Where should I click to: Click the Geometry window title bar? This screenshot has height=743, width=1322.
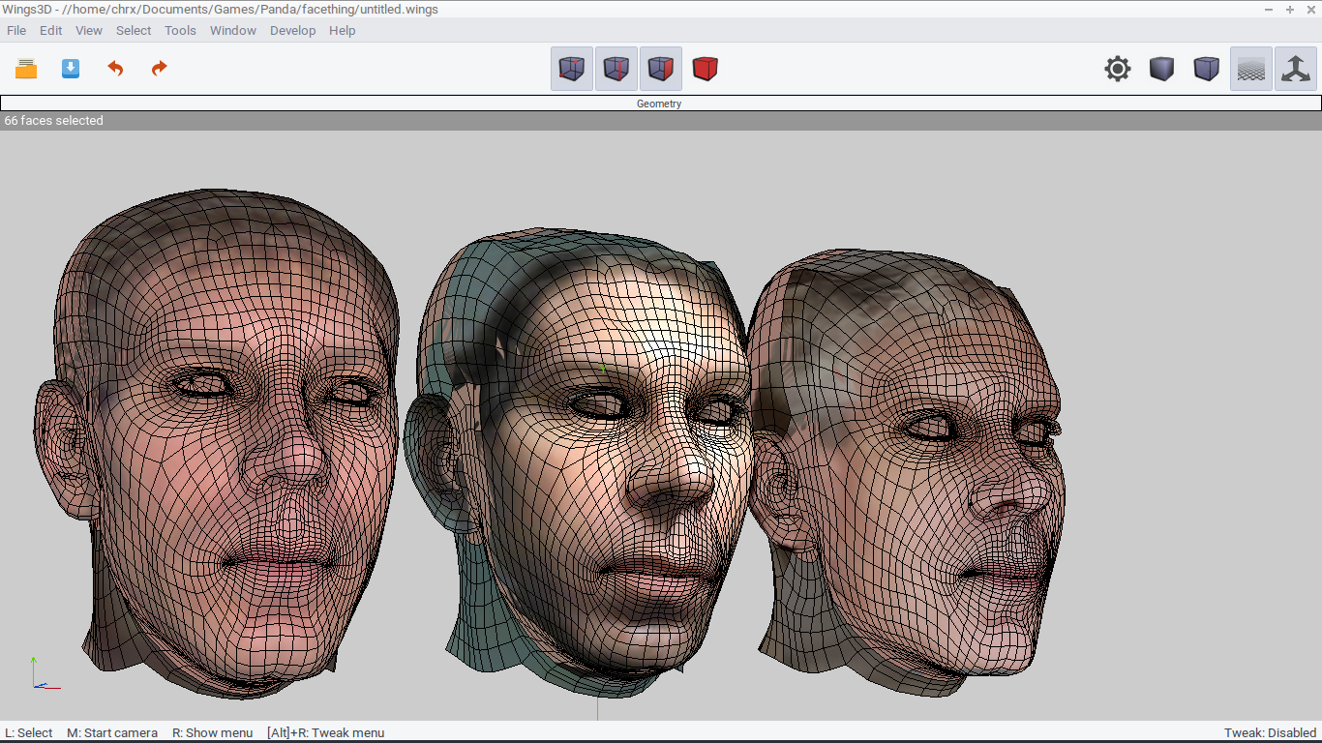click(x=661, y=104)
